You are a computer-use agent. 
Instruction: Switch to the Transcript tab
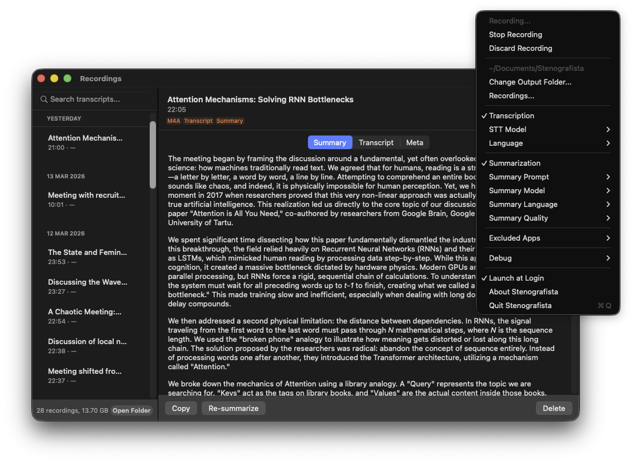point(376,142)
